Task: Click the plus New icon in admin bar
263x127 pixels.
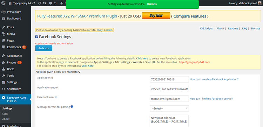Action: 62,3
